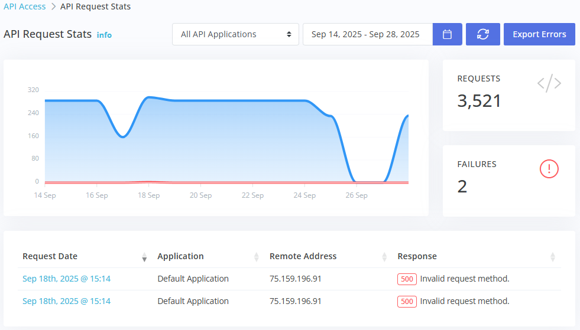The width and height of the screenshot is (580, 330).
Task: Click the date range field Sep 14 - Sep 28
Action: pyautogui.click(x=367, y=34)
